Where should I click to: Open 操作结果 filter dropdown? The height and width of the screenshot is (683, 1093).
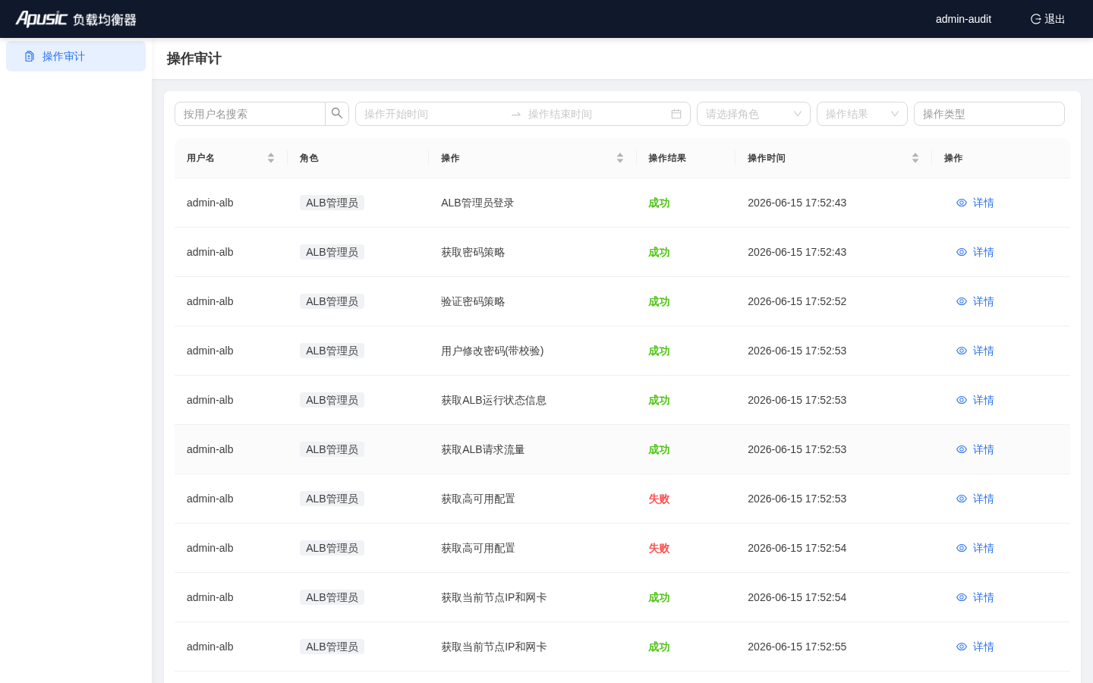pos(862,114)
